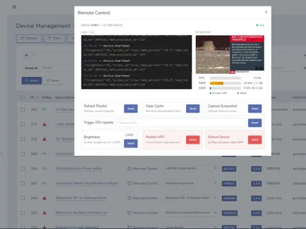Click the red warning icon for device 343
The height and width of the screenshot is (229, 306).
click(x=44, y=212)
